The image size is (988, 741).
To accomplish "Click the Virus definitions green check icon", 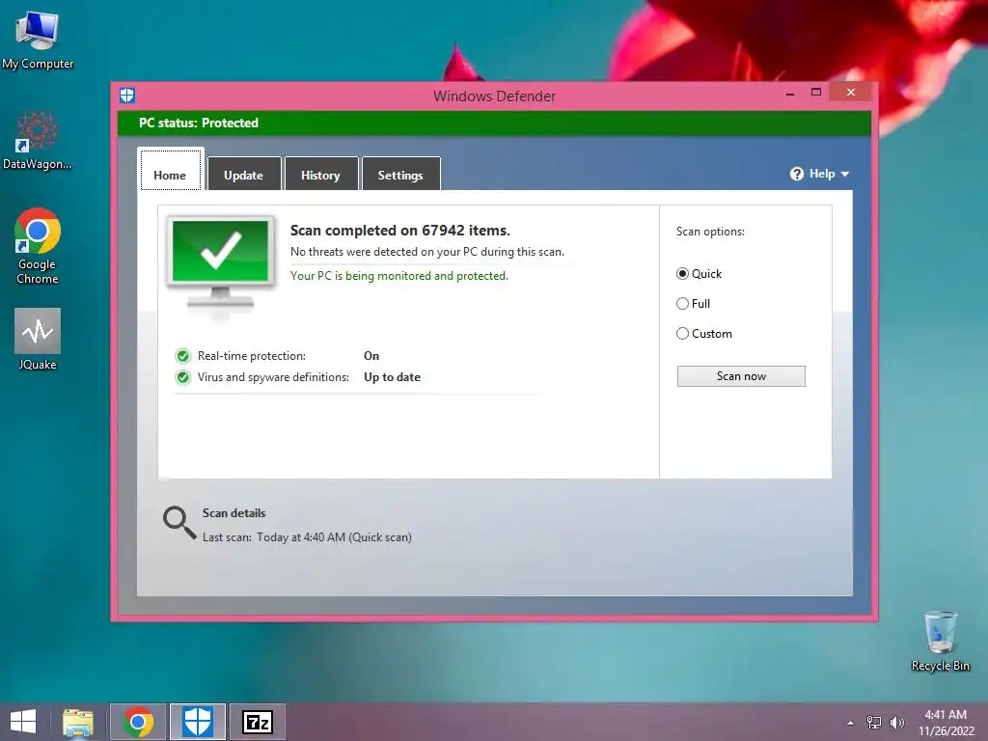I will [x=183, y=377].
